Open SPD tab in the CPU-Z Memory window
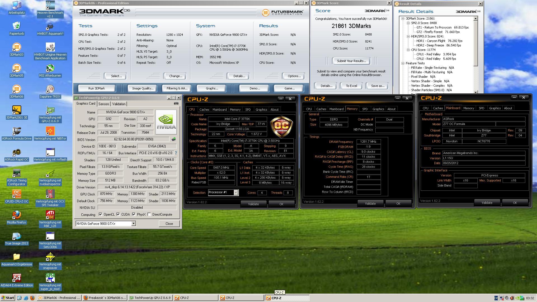The width and height of the screenshot is (537, 302). click(x=365, y=109)
